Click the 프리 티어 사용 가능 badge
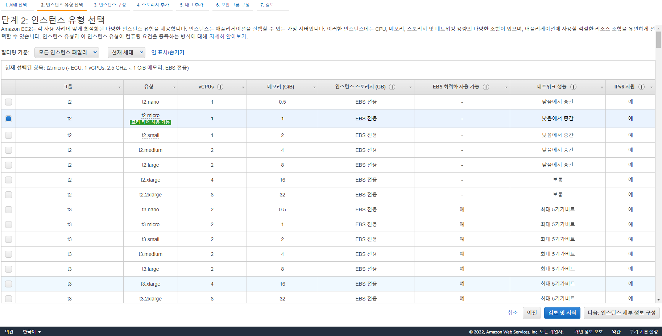662x336 pixels. pos(150,123)
